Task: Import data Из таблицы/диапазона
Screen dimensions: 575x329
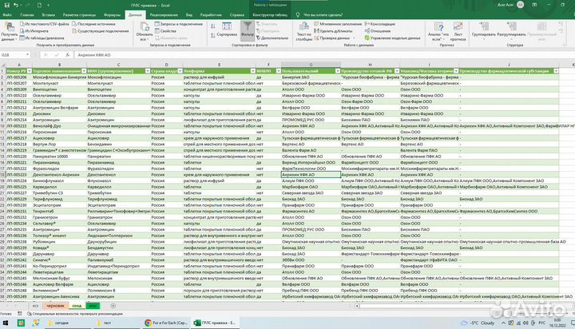Action: pyautogui.click(x=42, y=38)
